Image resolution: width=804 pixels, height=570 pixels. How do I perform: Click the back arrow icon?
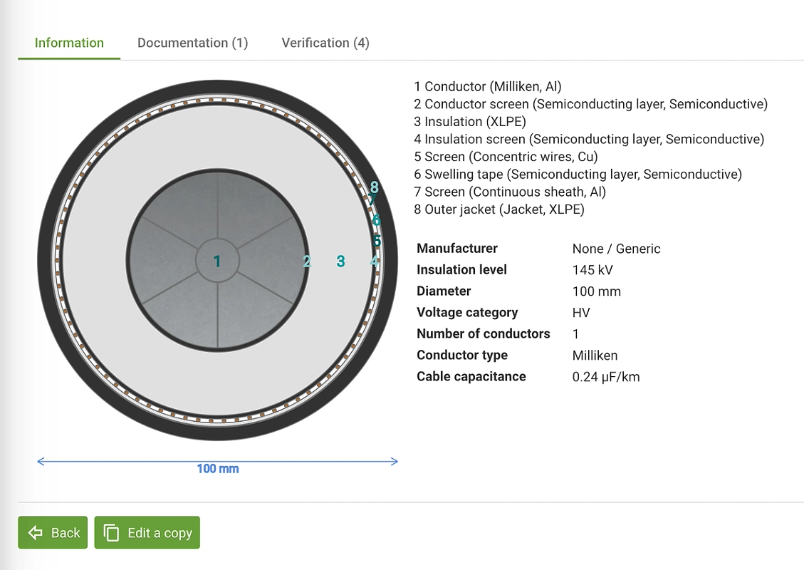point(36,532)
